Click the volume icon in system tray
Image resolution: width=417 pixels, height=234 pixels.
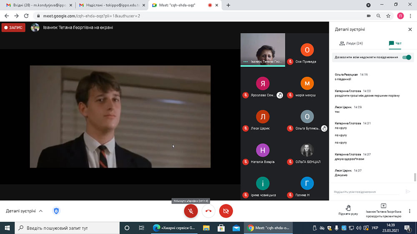[x=359, y=228]
